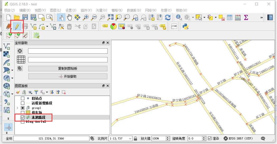
Task: Open the messages log speech bubble
Action: (263, 138)
